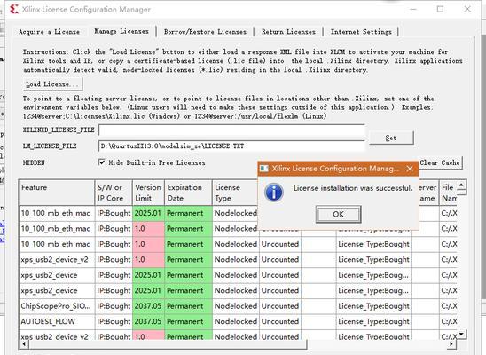Click the horizontal scrollbar right arrow

click(x=452, y=344)
